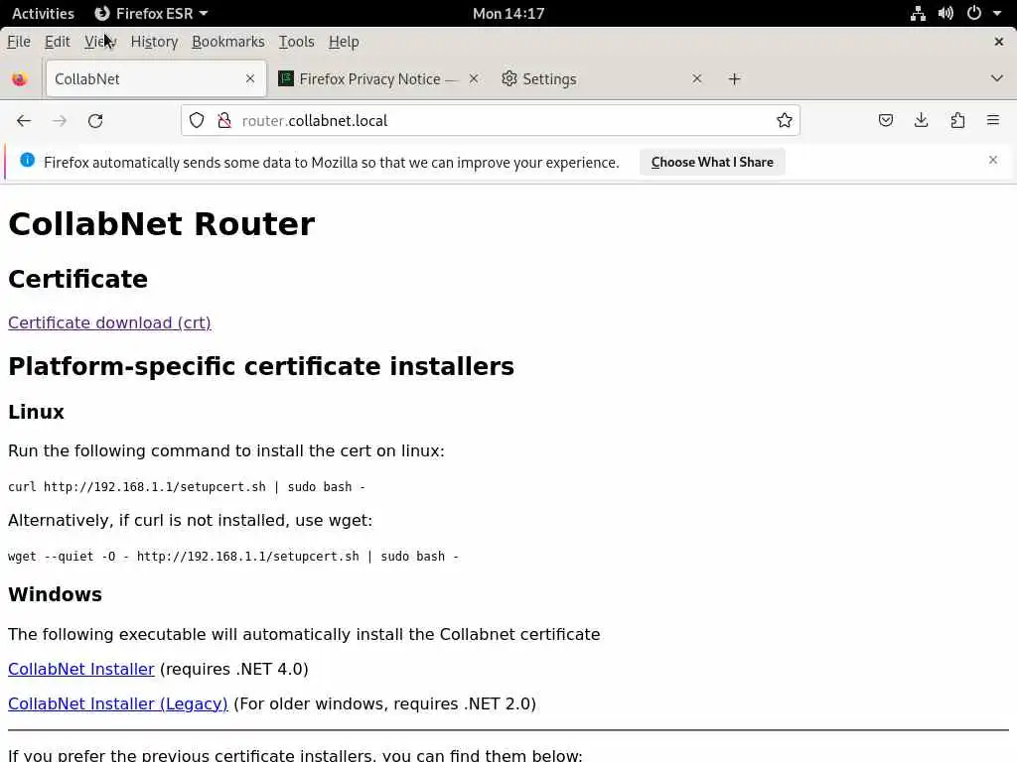Viewport: 1017px width, 762px height.
Task: Open the tracking protection shield icon
Action: point(197,120)
